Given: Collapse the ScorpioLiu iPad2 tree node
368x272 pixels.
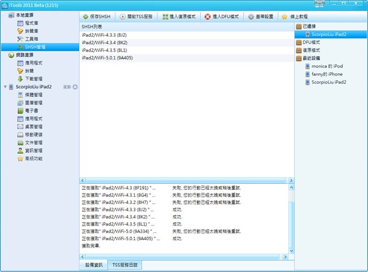Looking at the screenshot, I should [x=5, y=87].
